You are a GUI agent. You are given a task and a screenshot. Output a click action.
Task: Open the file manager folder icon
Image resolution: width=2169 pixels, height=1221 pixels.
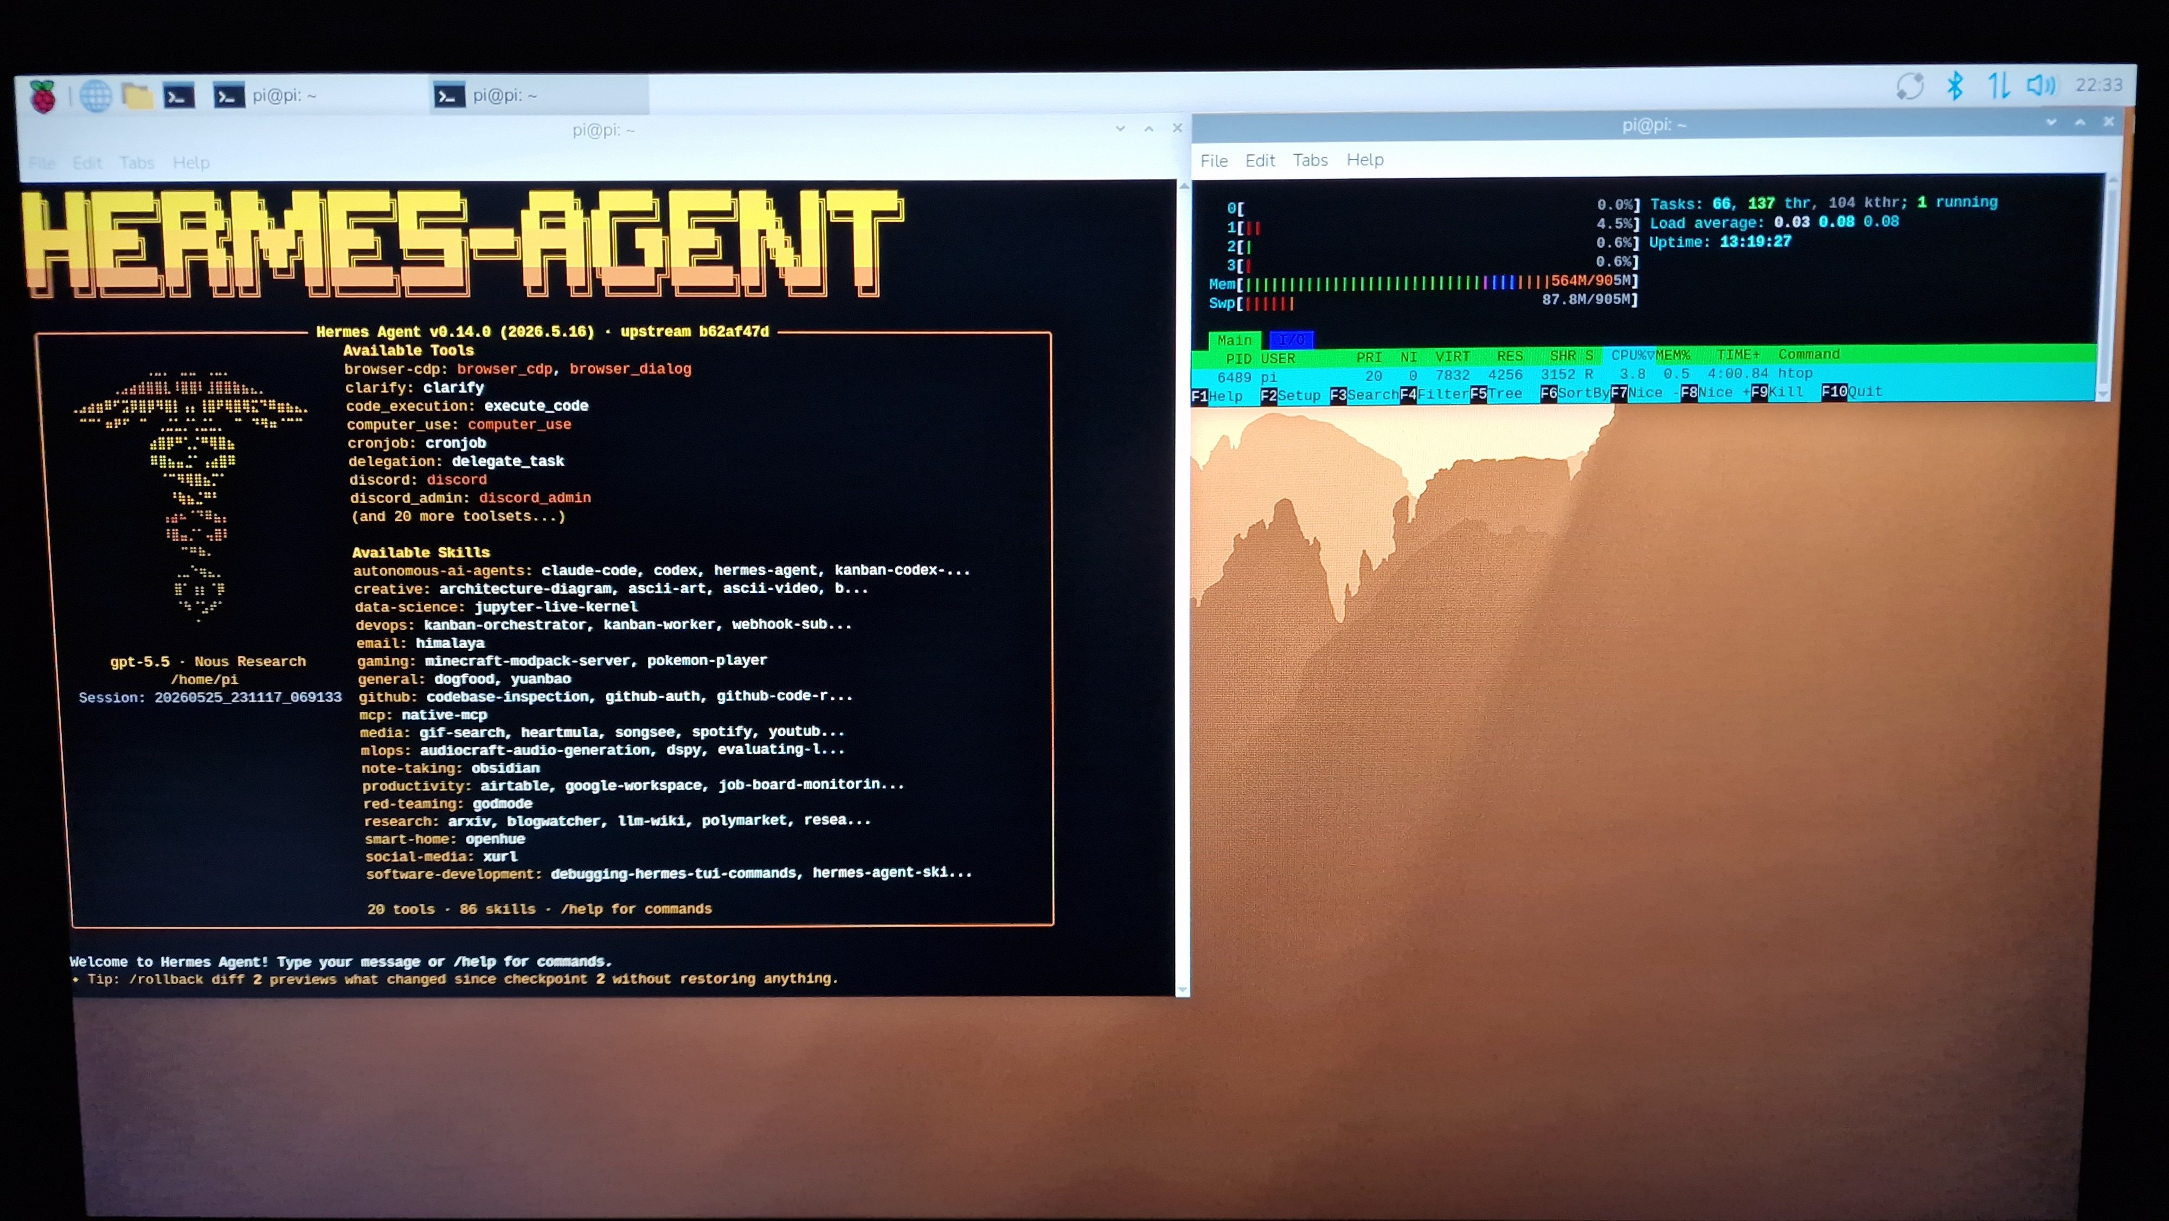point(137,96)
